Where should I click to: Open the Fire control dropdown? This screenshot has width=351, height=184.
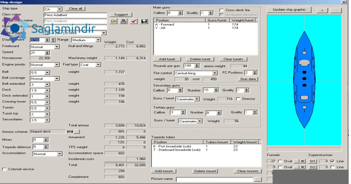[215, 73]
